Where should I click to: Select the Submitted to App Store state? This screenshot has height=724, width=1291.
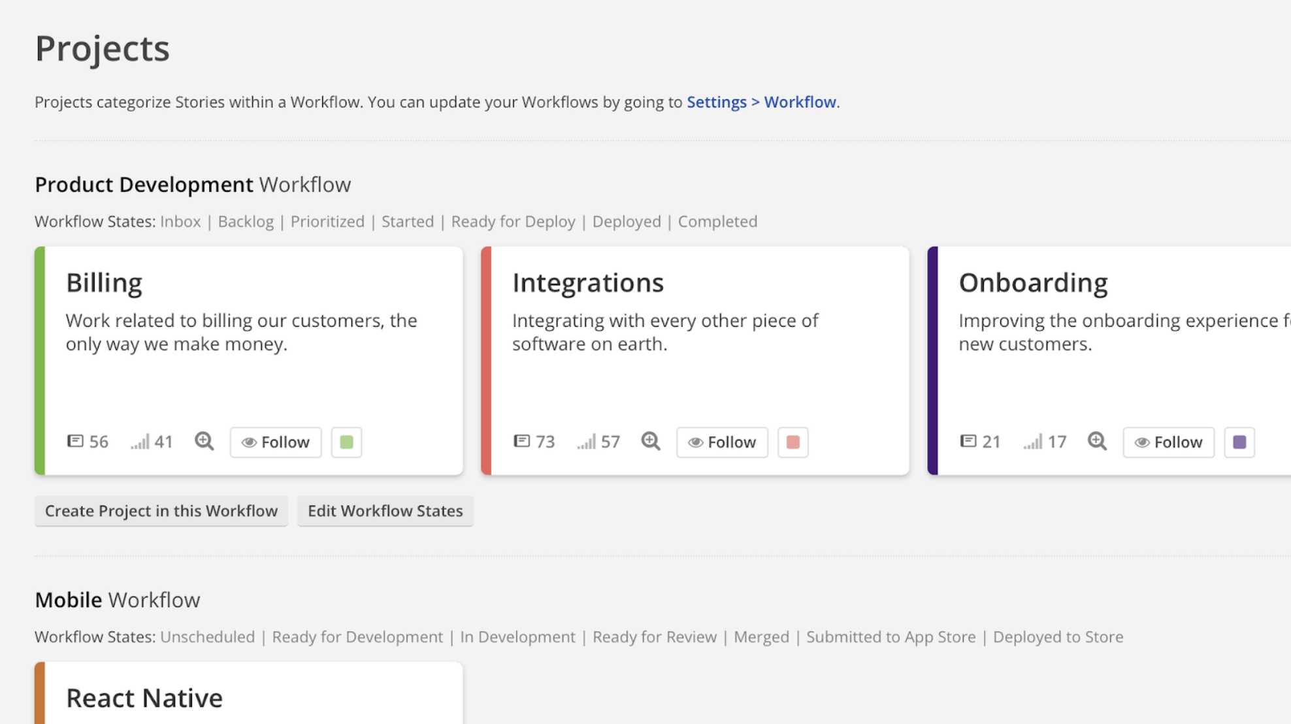coord(891,637)
